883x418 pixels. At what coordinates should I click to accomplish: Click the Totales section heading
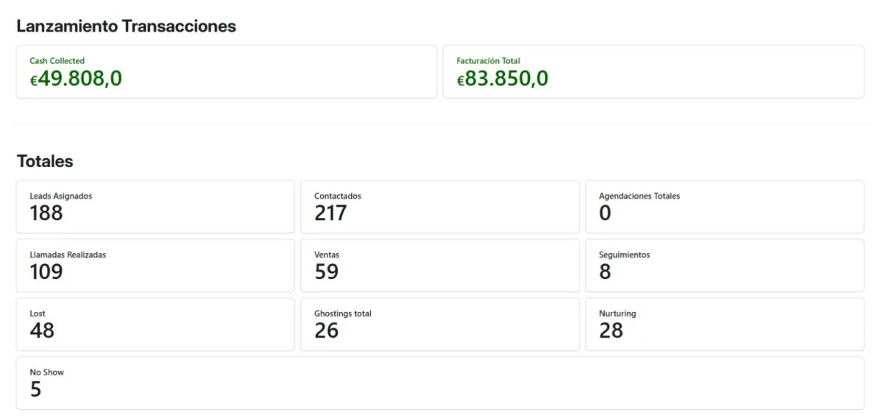coord(45,160)
